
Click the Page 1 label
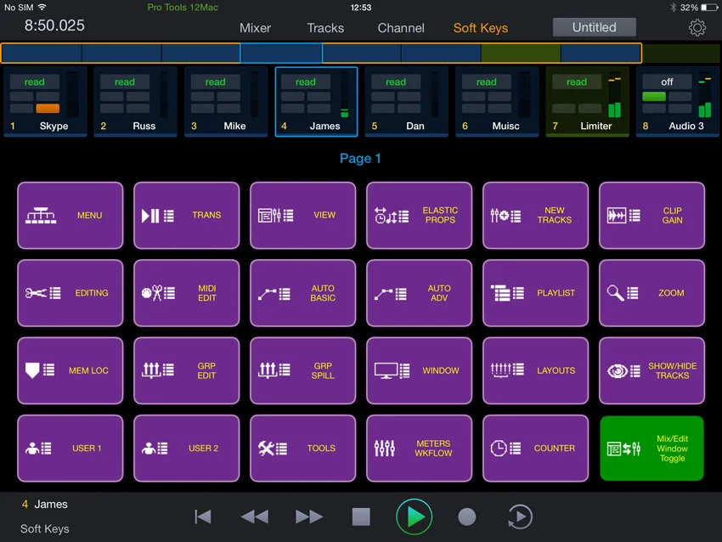tap(360, 158)
